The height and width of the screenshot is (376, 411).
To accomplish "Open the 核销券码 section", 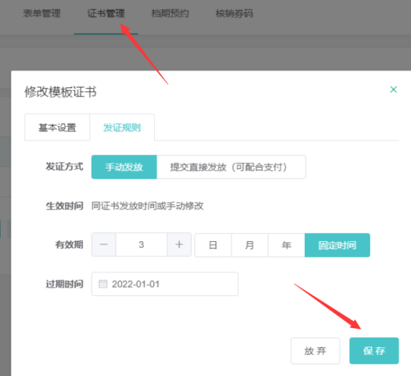I will click(x=234, y=14).
